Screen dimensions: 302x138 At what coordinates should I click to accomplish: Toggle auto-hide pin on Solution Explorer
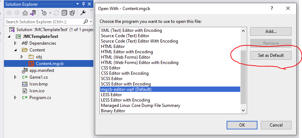coord(83,4)
